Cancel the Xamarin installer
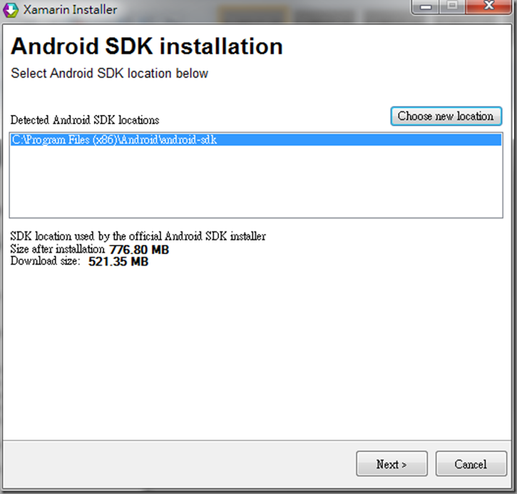Image resolution: width=517 pixels, height=494 pixels. (471, 463)
